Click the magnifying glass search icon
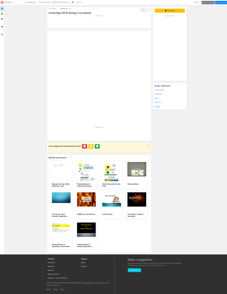 click(x=73, y=2)
